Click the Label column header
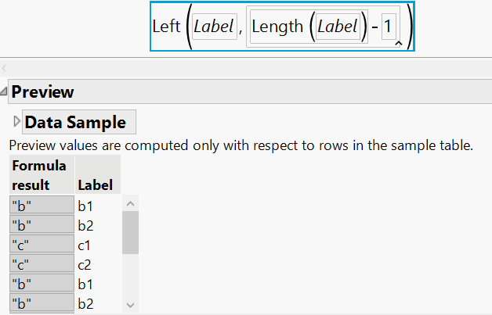 (95, 185)
